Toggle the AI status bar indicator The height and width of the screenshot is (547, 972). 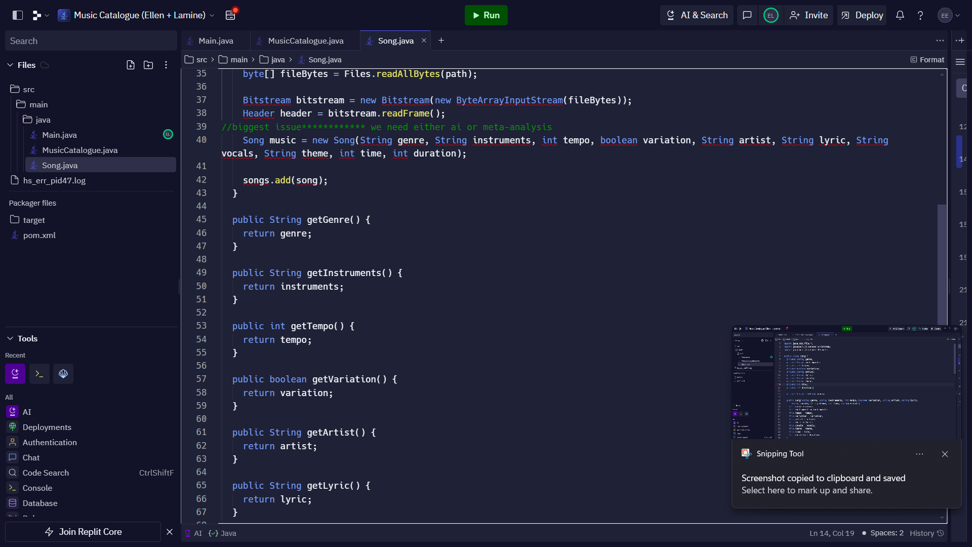click(193, 533)
